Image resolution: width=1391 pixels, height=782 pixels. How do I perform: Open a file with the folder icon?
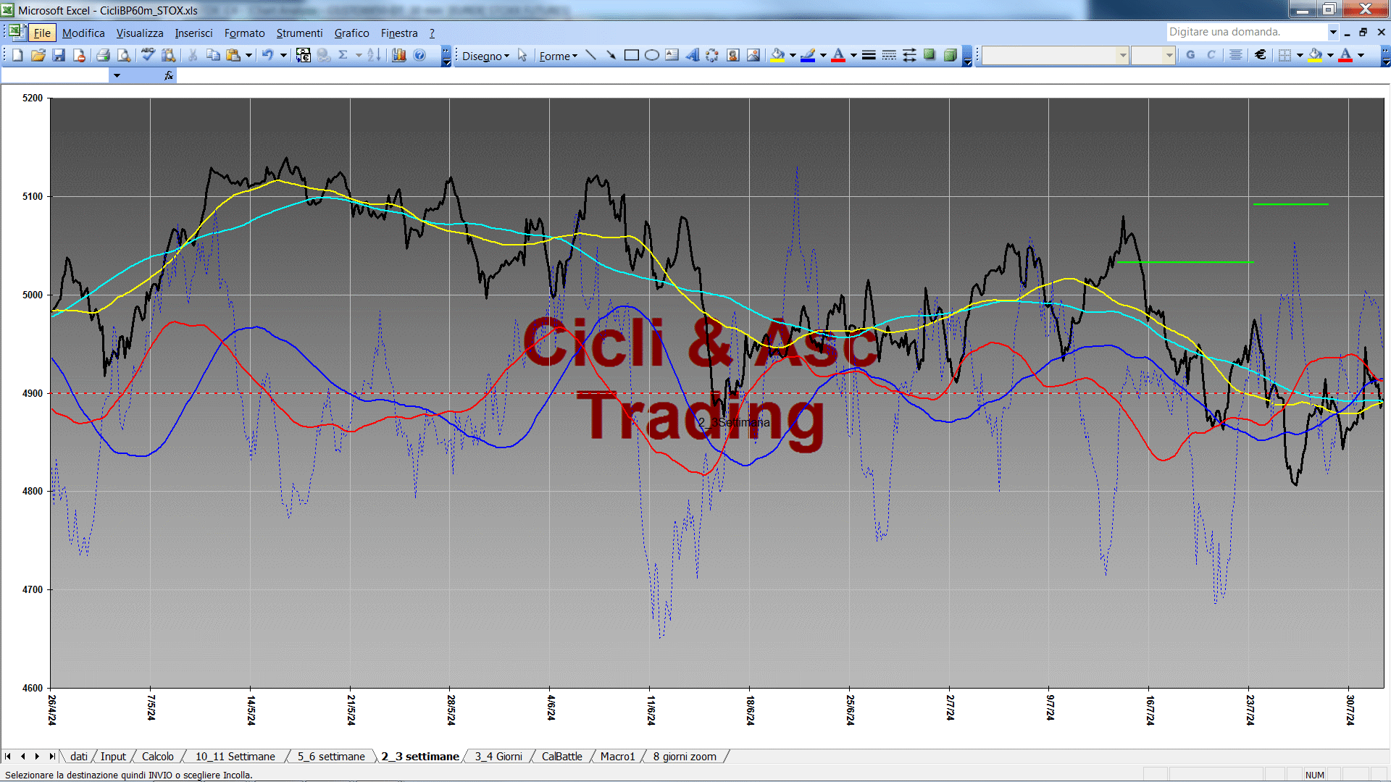(38, 55)
